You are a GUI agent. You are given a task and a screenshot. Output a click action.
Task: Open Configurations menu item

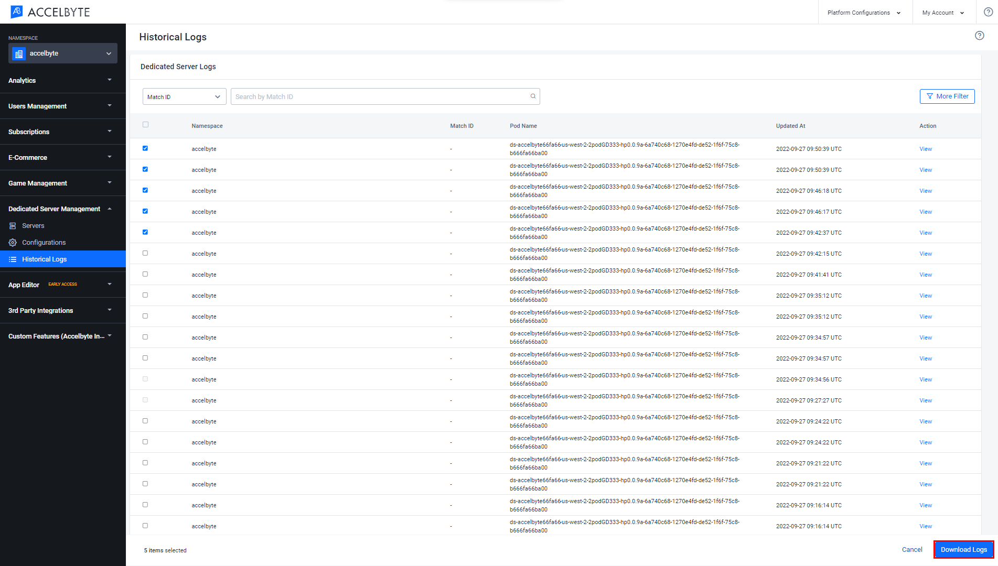pyautogui.click(x=63, y=243)
